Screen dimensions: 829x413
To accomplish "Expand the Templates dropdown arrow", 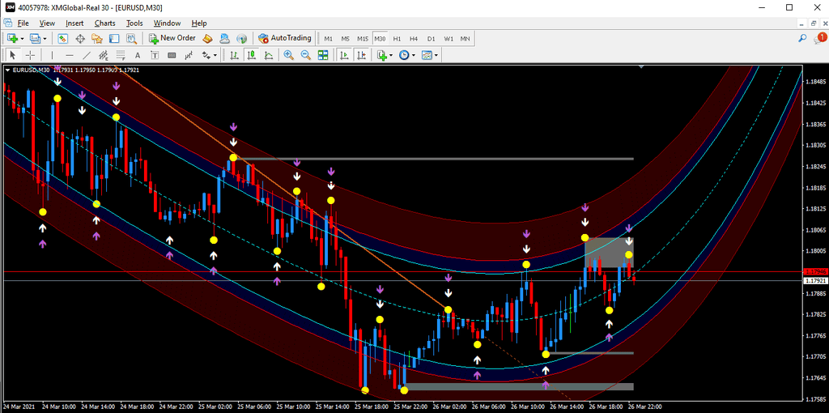I will [436, 55].
